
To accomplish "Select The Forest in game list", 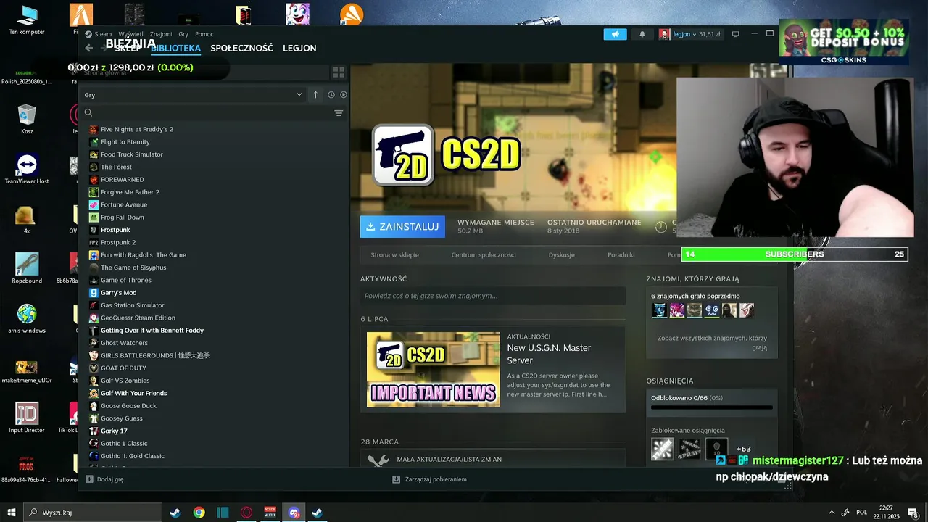I will click(x=117, y=167).
